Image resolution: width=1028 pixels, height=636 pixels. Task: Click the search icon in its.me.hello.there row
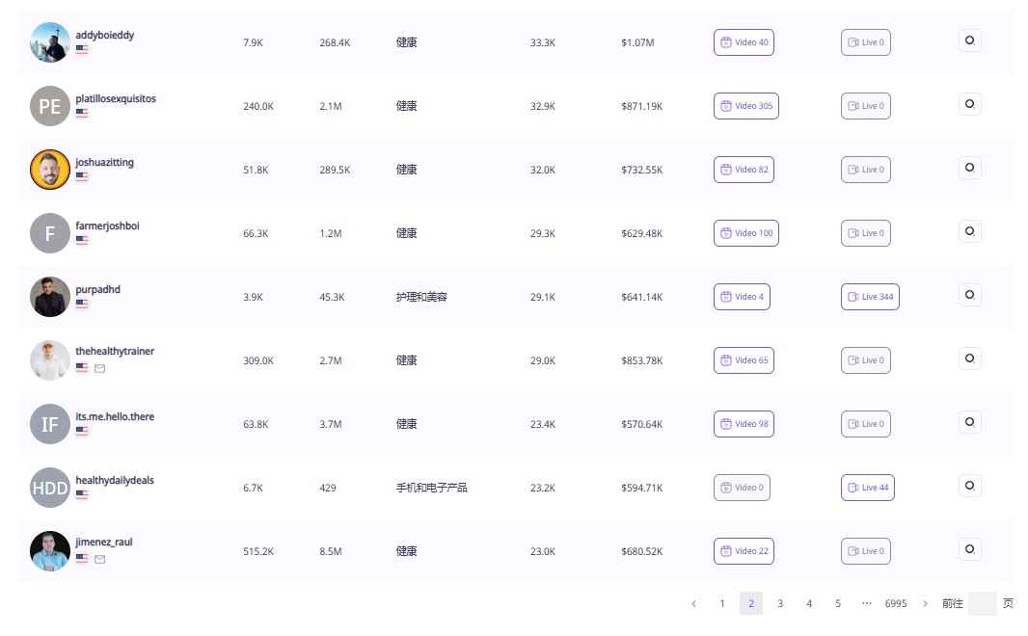(x=969, y=422)
